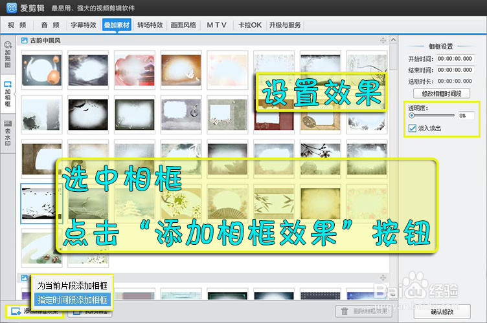The image size is (487, 323).
Task: Choose the grey frame with crescent ornament
Action: pyautogui.click(x=181, y=114)
